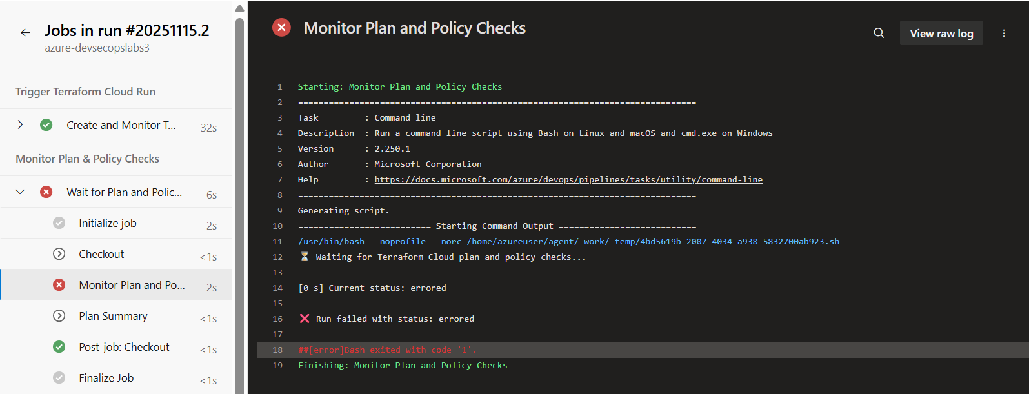The height and width of the screenshot is (394, 1029).
Task: Click red error icon beside log title
Action: [x=281, y=28]
